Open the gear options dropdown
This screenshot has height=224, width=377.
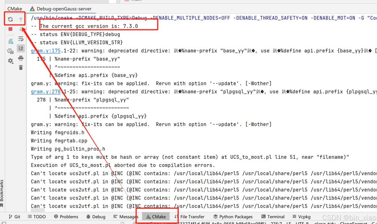tap(10, 61)
